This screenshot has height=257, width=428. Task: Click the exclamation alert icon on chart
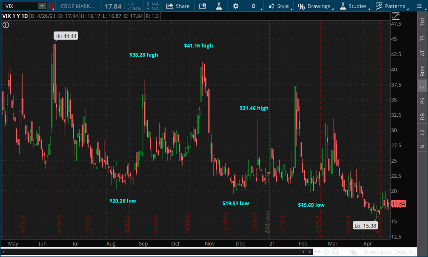[x=6, y=25]
